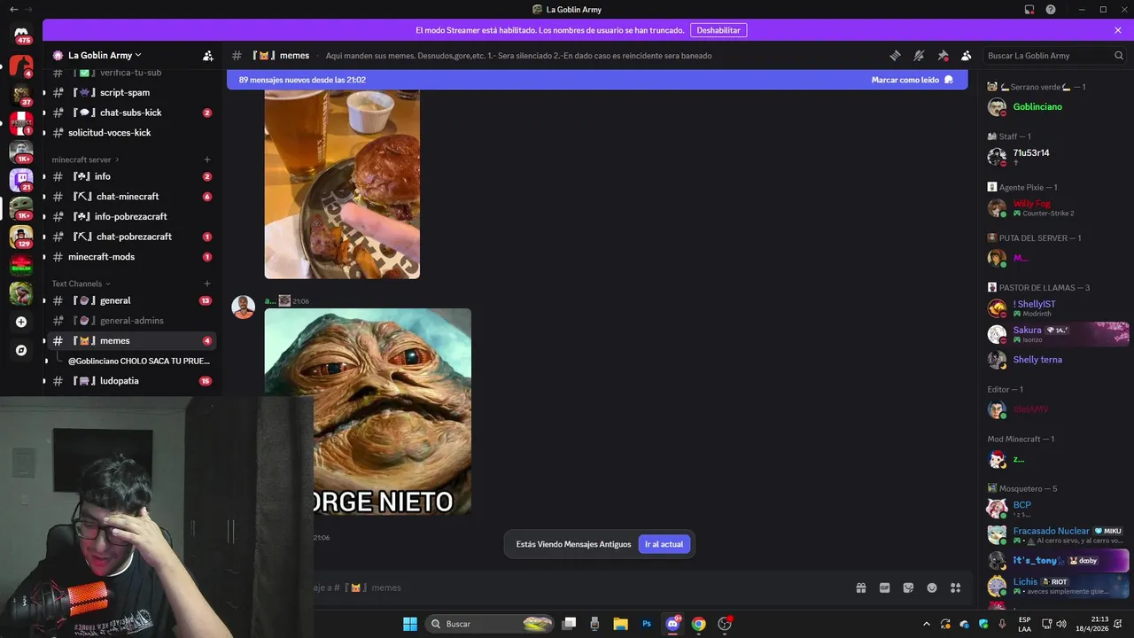The image size is (1134, 638).
Task: Click the invite people icon beside server name
Action: click(207, 55)
